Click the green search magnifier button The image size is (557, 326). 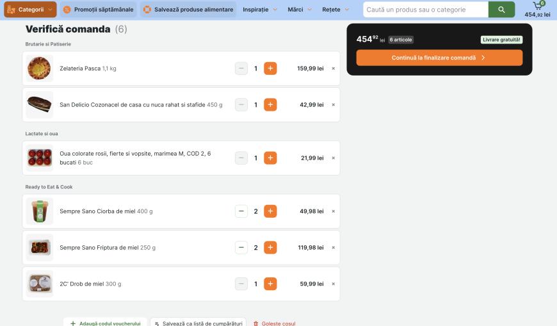(501, 10)
